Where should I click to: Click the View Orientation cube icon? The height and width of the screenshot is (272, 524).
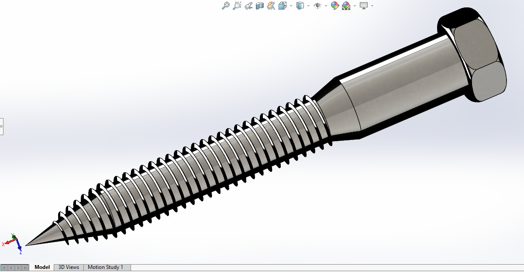tap(283, 6)
